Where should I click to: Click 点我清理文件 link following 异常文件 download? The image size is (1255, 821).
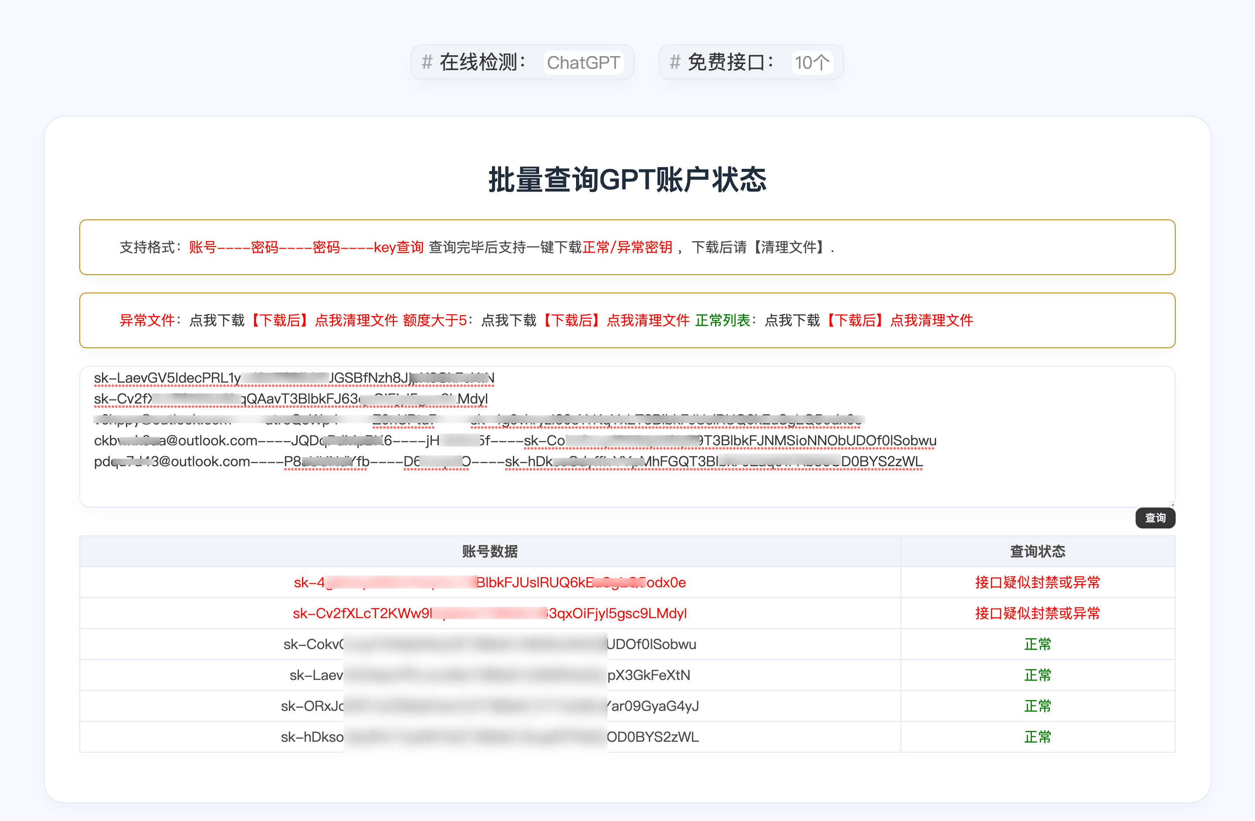[356, 320]
